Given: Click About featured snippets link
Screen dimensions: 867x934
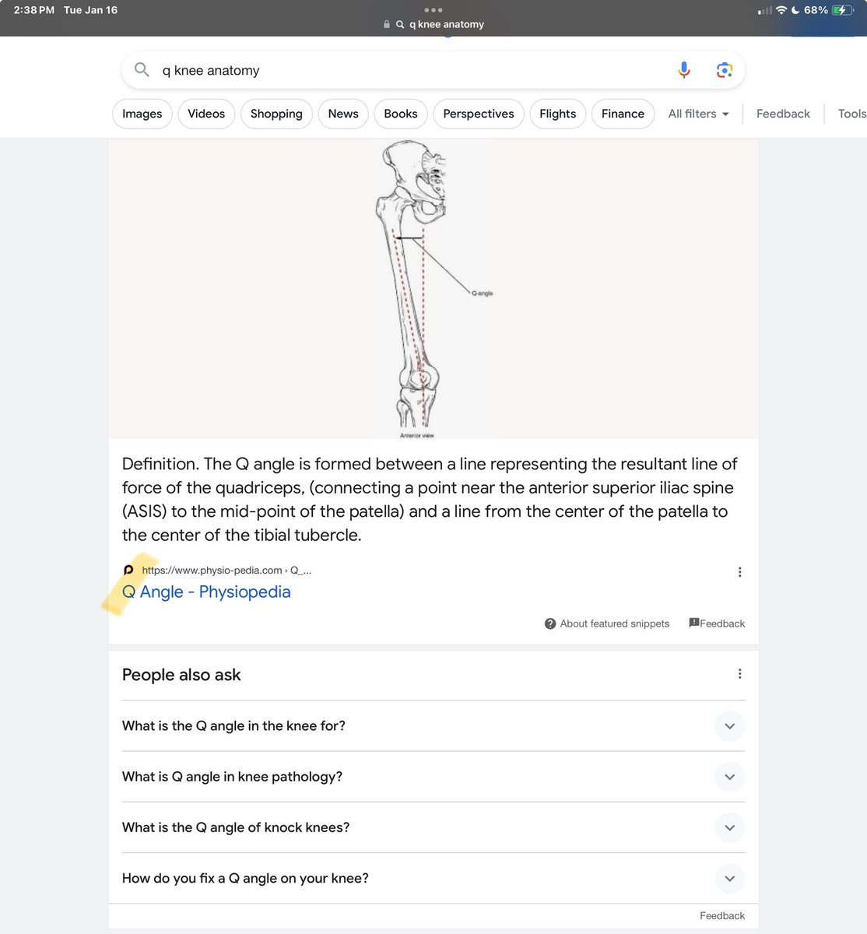Looking at the screenshot, I should coord(615,623).
